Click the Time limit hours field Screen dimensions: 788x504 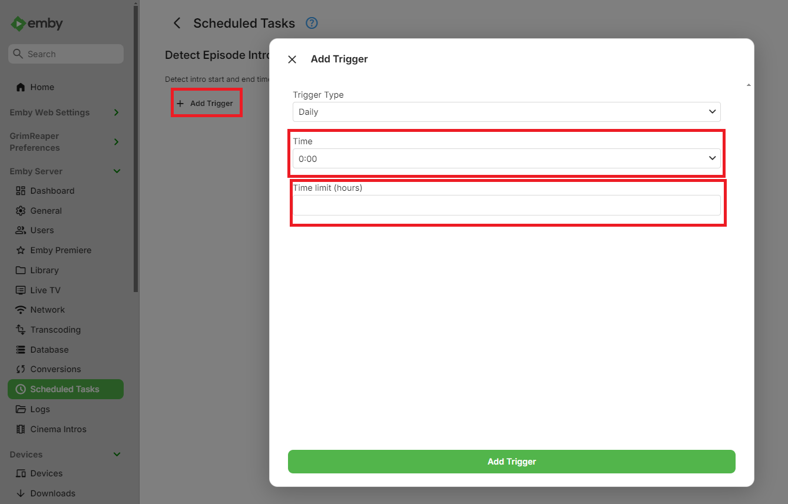click(506, 205)
